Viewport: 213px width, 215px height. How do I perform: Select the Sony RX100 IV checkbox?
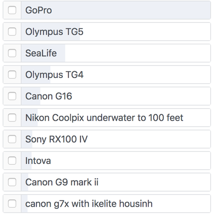tap(12, 139)
